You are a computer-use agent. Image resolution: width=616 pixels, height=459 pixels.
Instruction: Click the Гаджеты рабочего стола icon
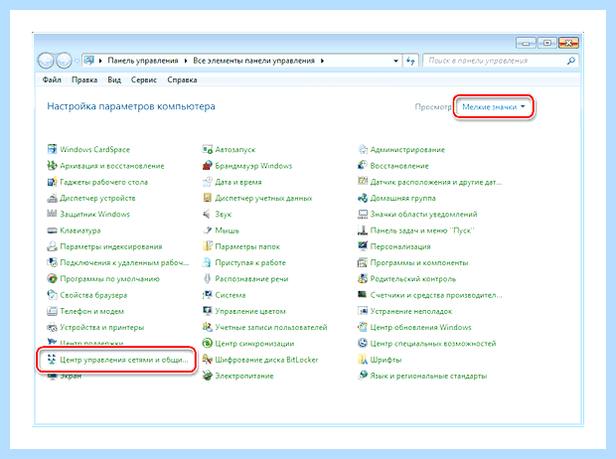click(x=52, y=182)
